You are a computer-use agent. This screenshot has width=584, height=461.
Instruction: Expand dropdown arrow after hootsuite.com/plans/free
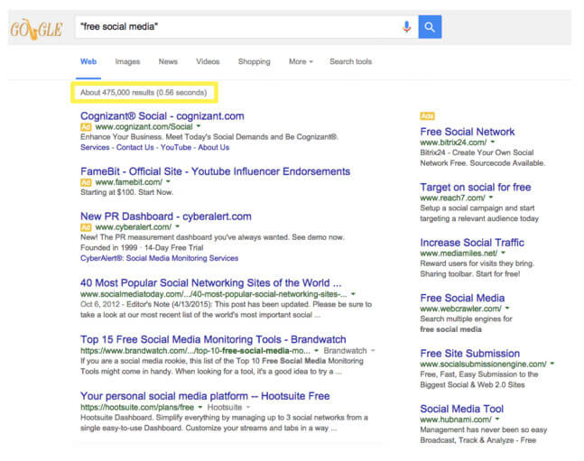tap(200, 407)
